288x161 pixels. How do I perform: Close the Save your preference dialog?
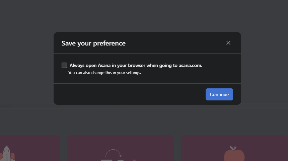click(x=228, y=43)
